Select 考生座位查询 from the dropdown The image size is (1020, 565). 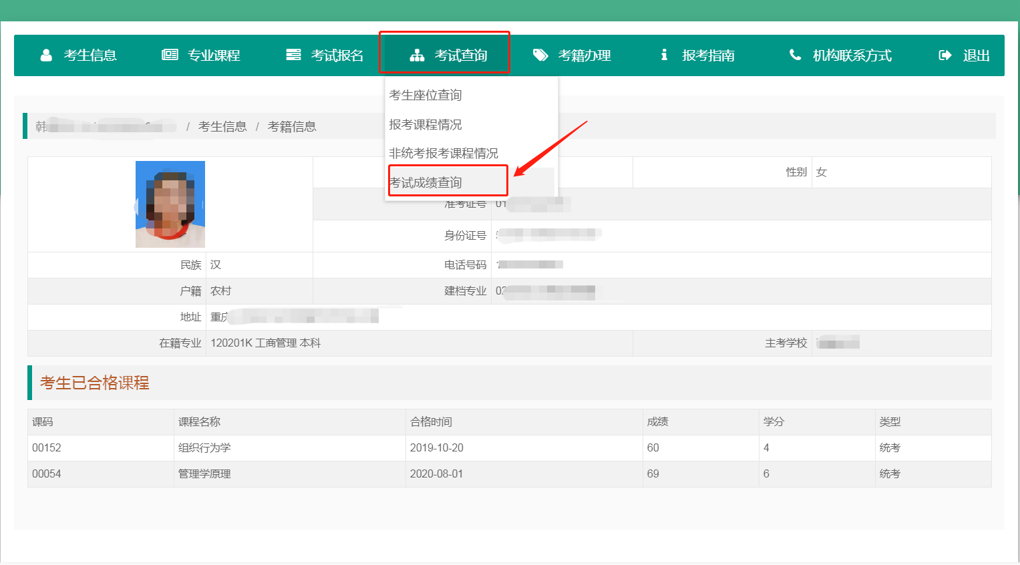click(x=426, y=95)
